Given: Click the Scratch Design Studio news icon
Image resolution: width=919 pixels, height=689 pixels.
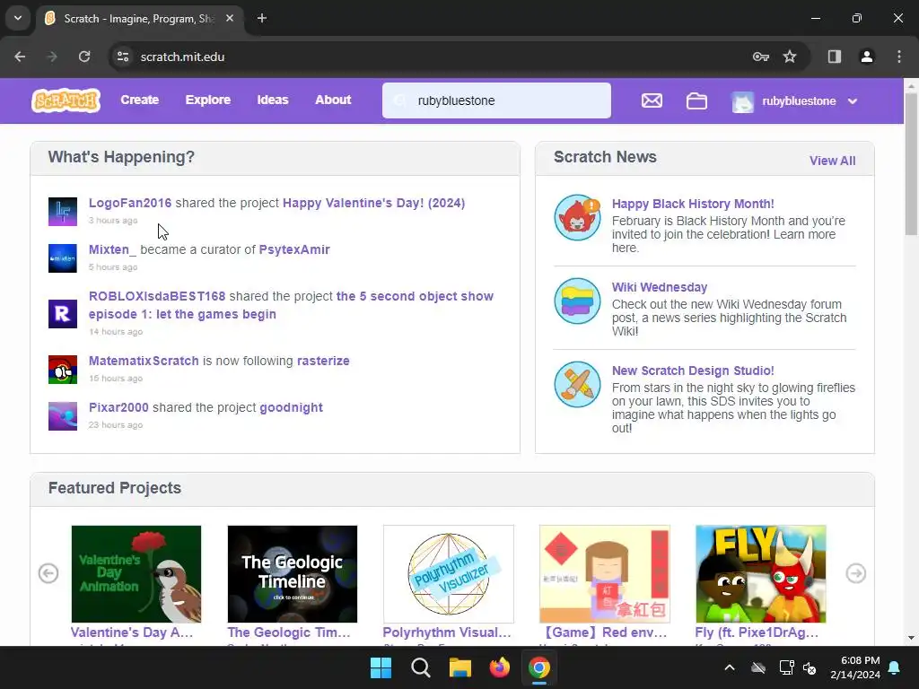Looking at the screenshot, I should tap(577, 384).
